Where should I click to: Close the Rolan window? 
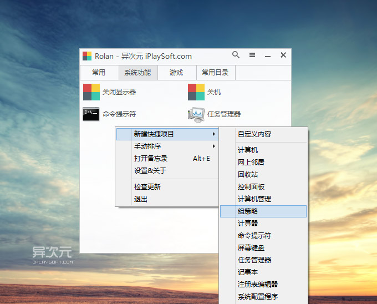coord(283,55)
